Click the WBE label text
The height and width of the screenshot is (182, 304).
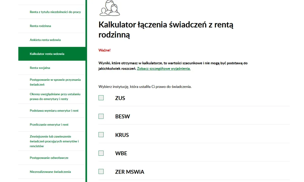pyautogui.click(x=121, y=153)
